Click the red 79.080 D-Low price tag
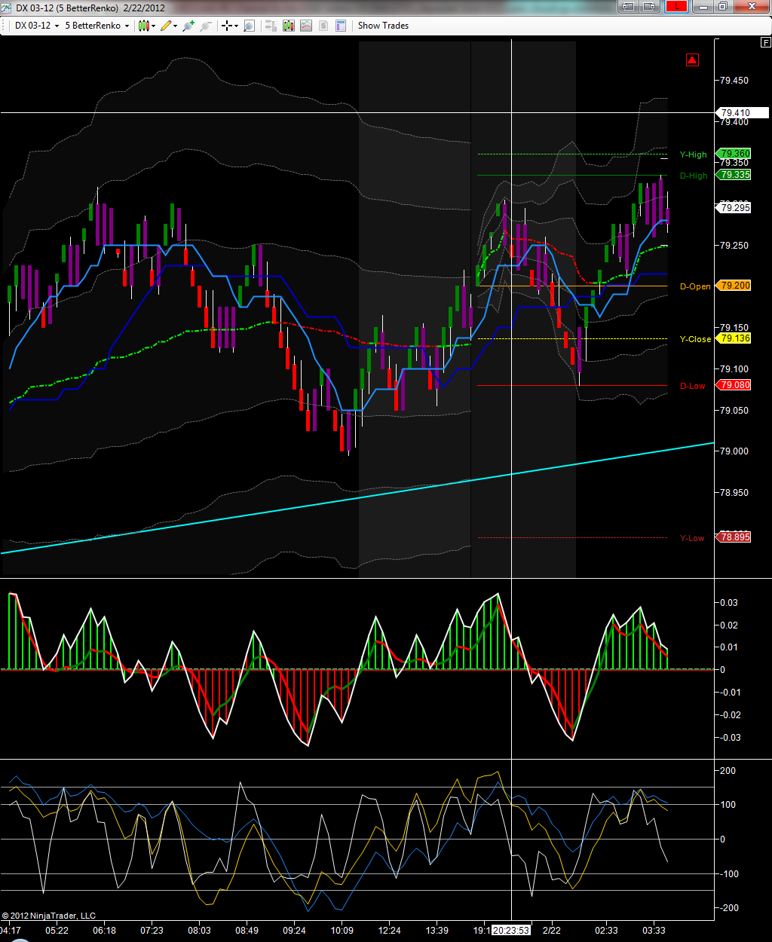The image size is (772, 942). click(734, 385)
